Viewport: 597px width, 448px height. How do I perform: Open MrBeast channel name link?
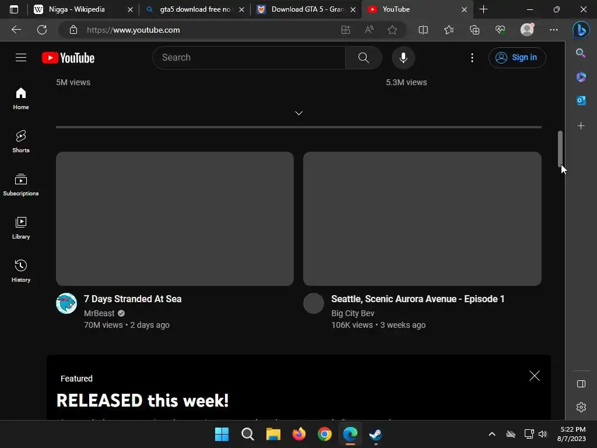click(x=99, y=313)
